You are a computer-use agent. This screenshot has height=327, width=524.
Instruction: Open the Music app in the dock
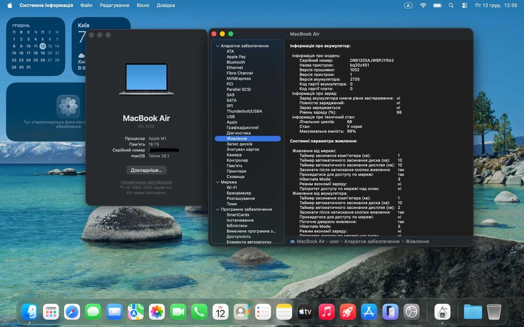click(326, 312)
